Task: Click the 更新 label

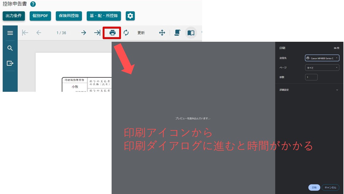Action: tap(141, 33)
